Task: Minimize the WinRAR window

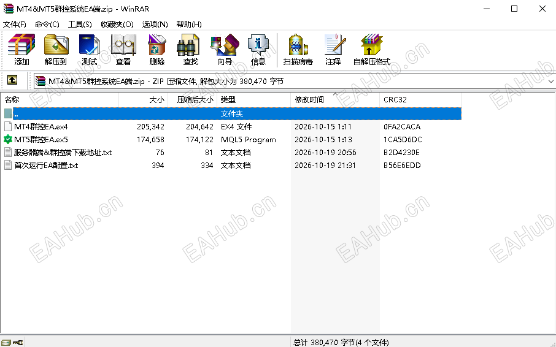Action: 487,9
